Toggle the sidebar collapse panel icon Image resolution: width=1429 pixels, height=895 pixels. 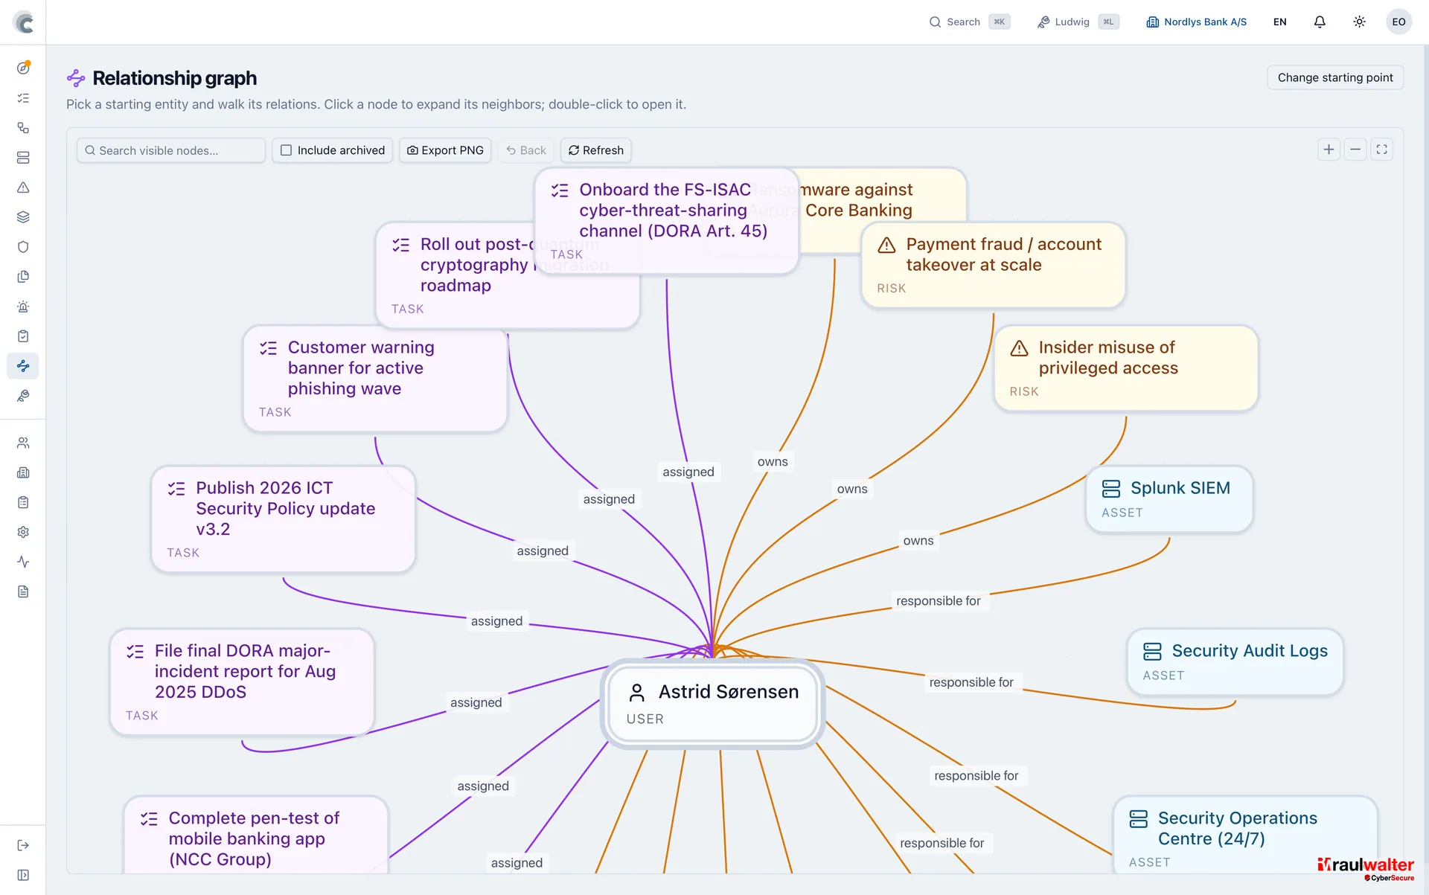tap(23, 875)
